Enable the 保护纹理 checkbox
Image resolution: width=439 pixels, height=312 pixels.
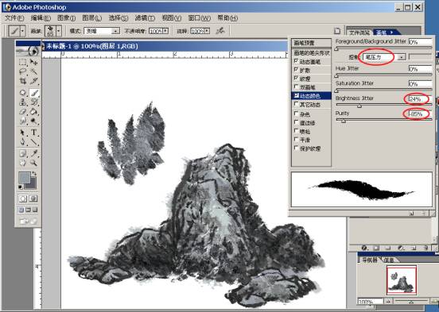[x=296, y=148]
